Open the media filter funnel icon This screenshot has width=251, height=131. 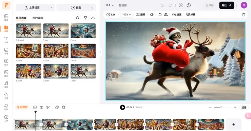pyautogui.click(x=85, y=18)
